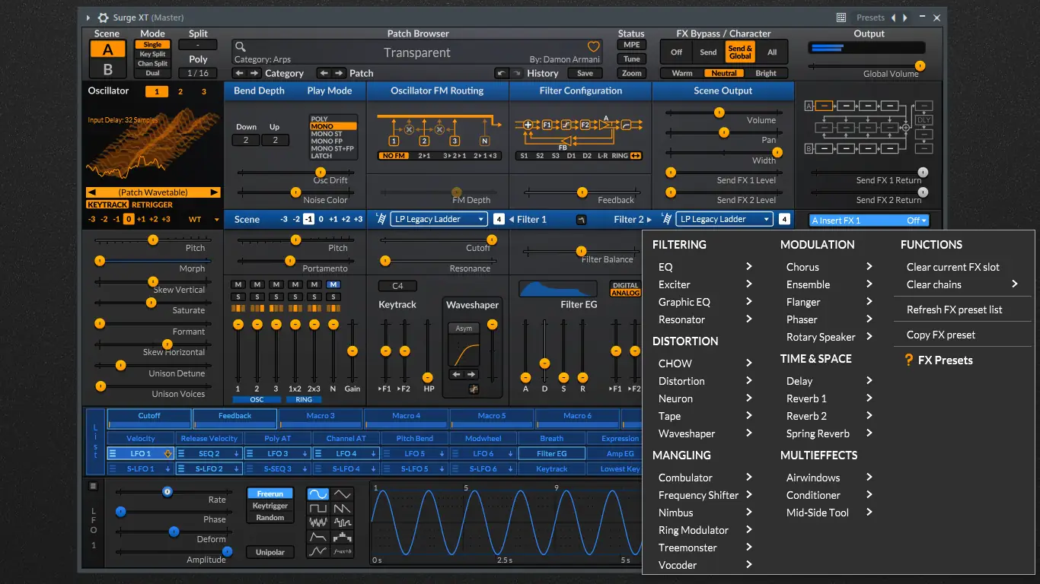Click the next patch arrow

coord(339,73)
